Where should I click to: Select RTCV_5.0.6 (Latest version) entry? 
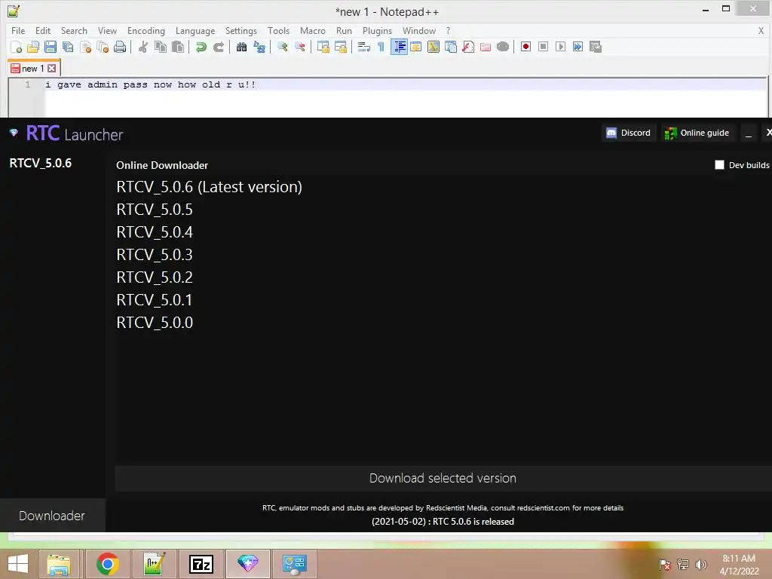pyautogui.click(x=210, y=187)
